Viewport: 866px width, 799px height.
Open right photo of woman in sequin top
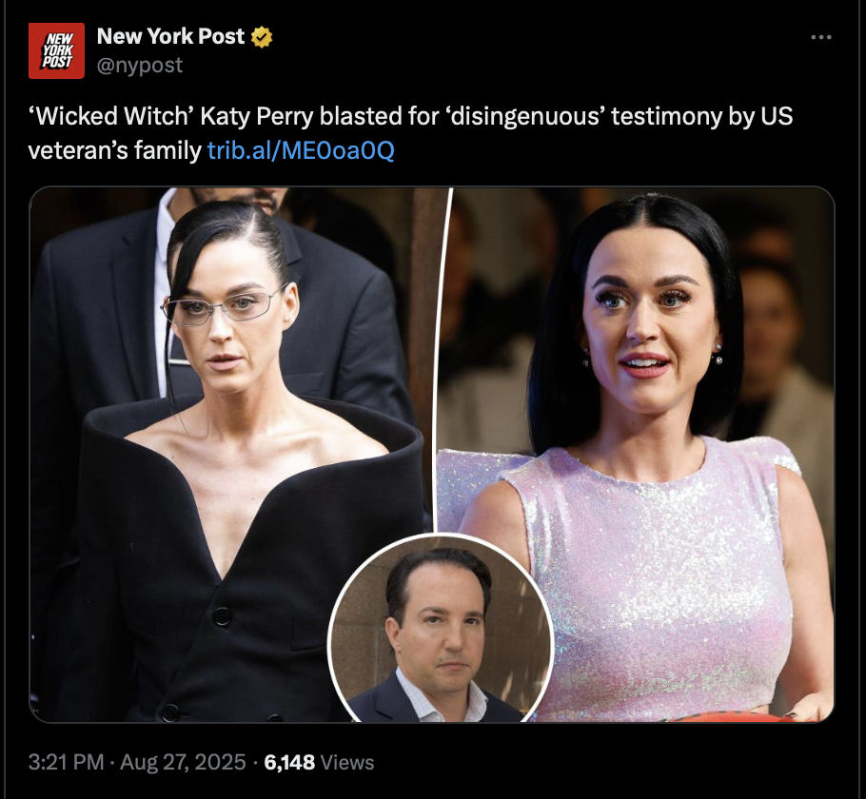[635, 453]
